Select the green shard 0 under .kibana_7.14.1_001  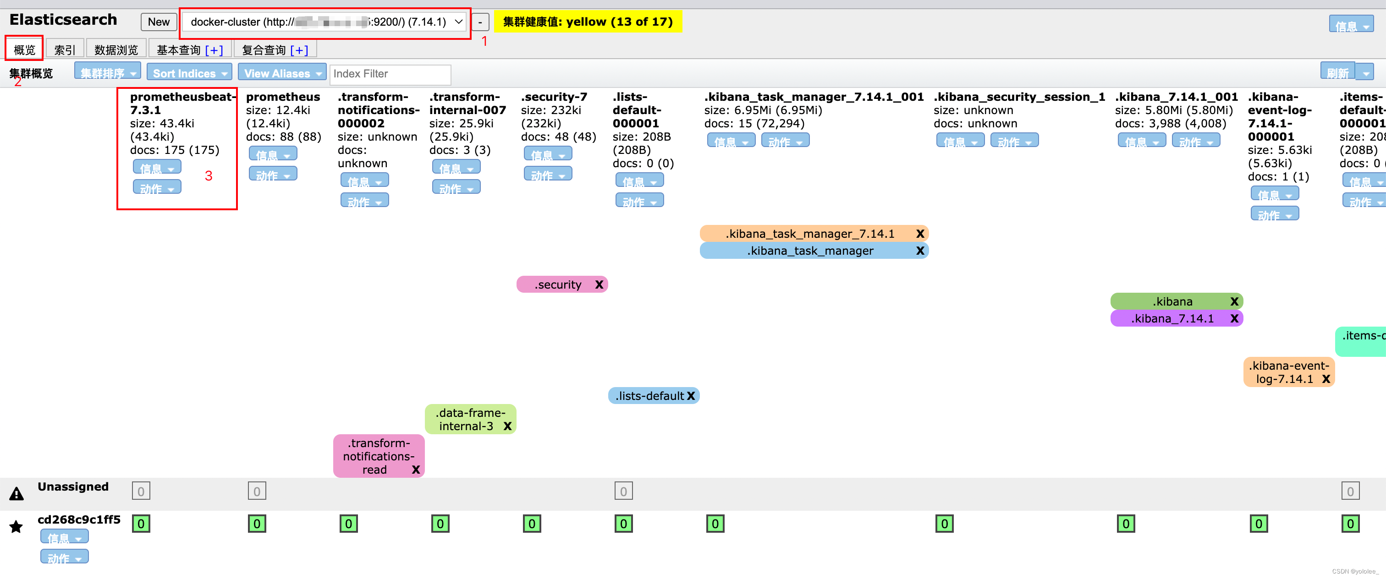click(x=1126, y=524)
